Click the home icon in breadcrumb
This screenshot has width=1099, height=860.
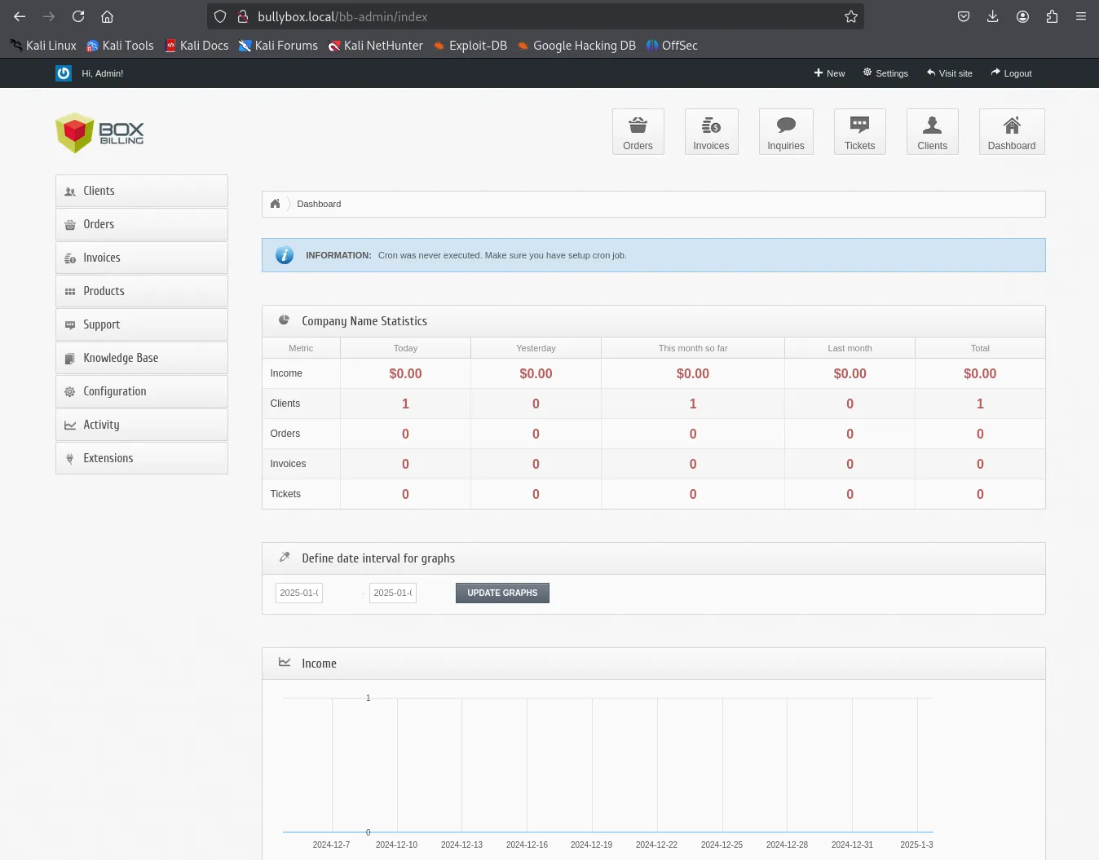pyautogui.click(x=276, y=204)
